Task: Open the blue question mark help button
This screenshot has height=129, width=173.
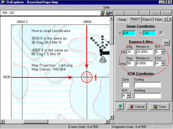Action: (120, 106)
